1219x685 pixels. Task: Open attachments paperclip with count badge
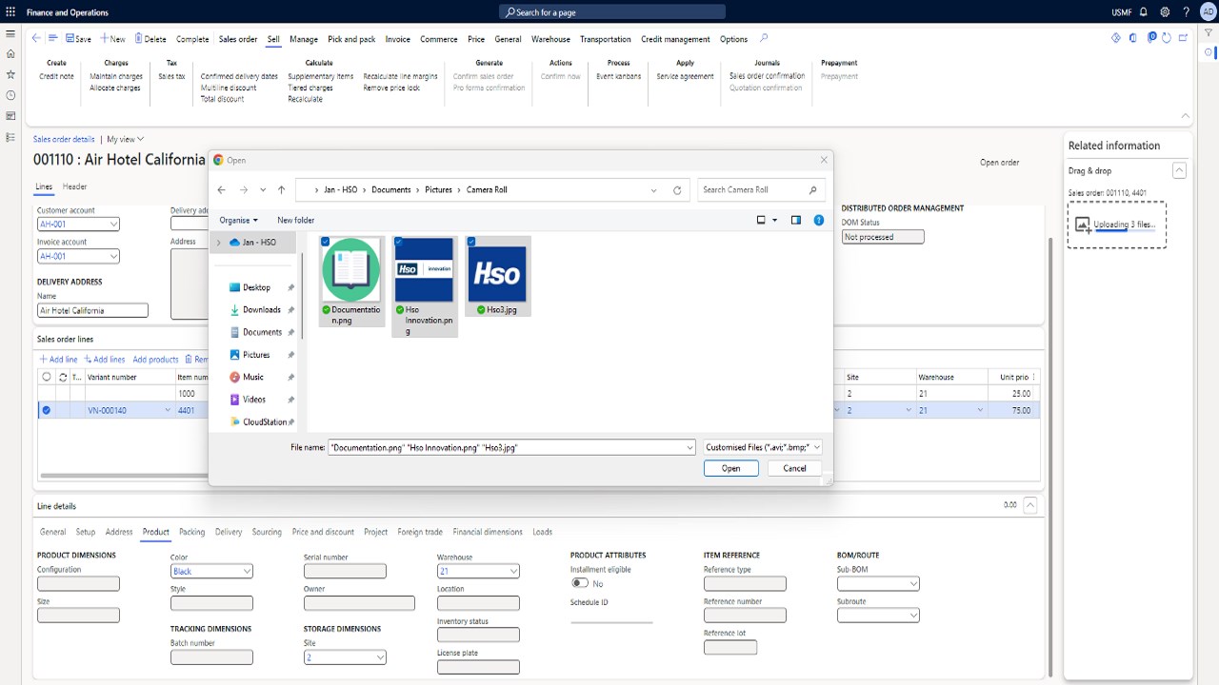click(x=1151, y=38)
